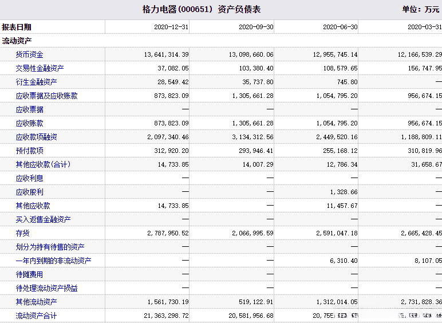Select value 108,579.65 in 交易性金融资产 row
The height and width of the screenshot is (323, 442).
pos(340,69)
